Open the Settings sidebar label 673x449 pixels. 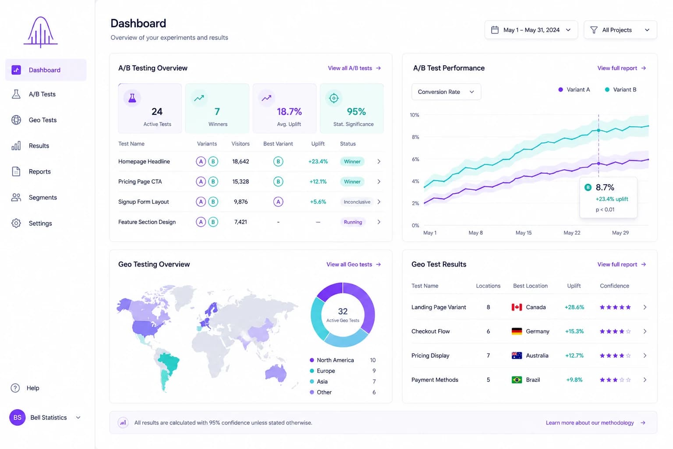tap(40, 223)
